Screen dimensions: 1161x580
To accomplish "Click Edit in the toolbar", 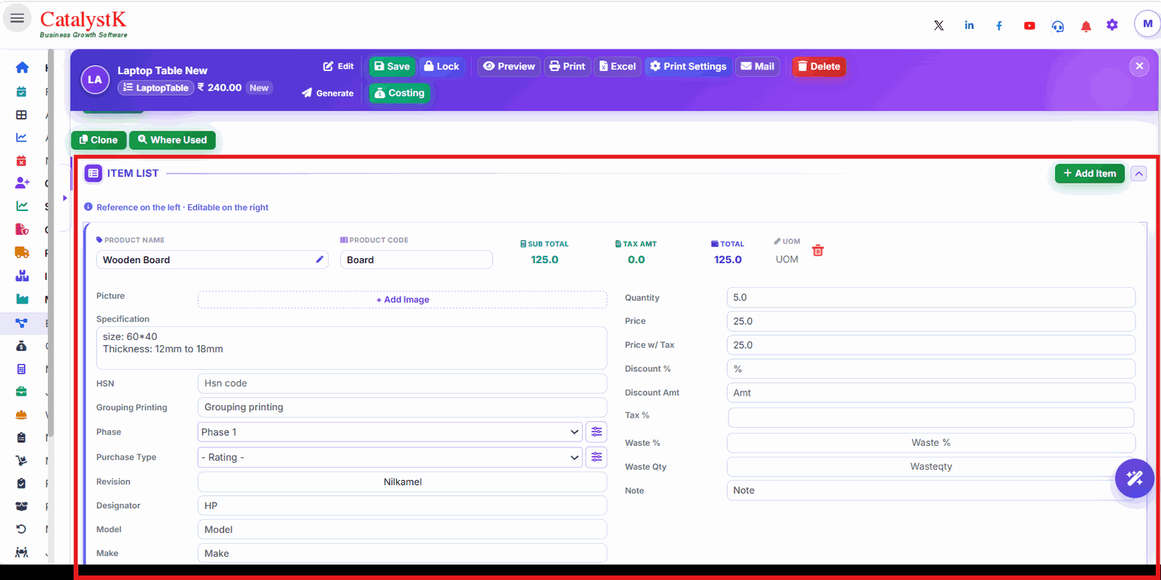I will [338, 66].
